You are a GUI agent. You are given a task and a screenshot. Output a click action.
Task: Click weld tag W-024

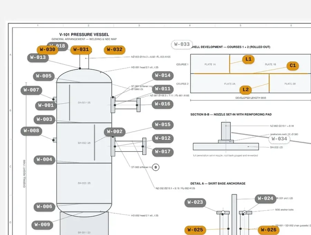point(265,199)
